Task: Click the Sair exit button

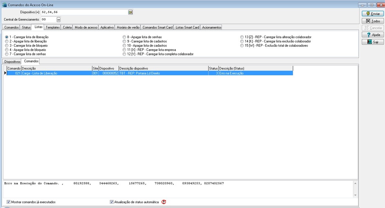Action: [373, 42]
